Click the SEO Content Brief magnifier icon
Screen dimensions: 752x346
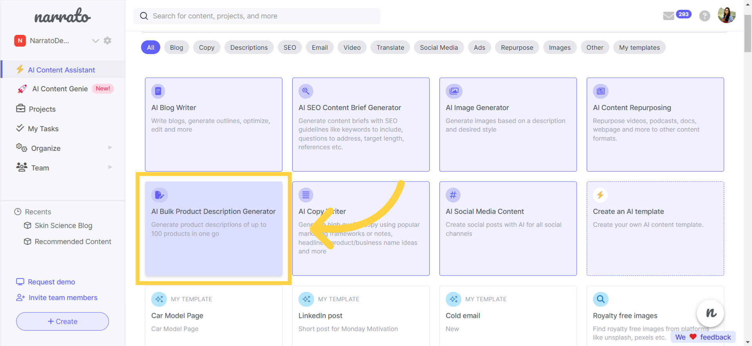305,91
